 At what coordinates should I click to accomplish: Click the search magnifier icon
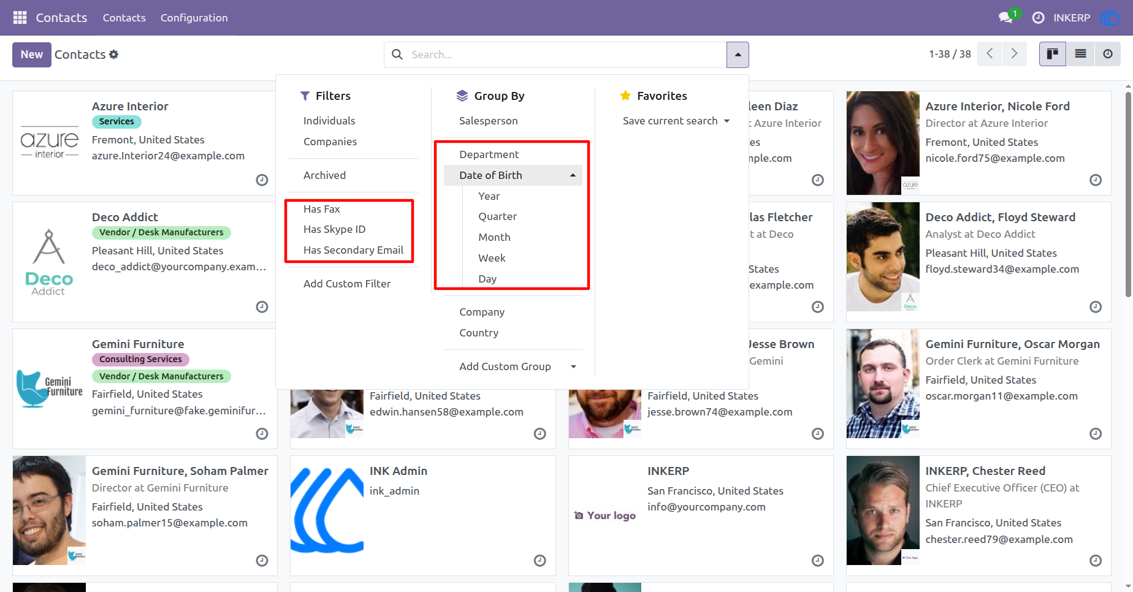[x=397, y=55]
